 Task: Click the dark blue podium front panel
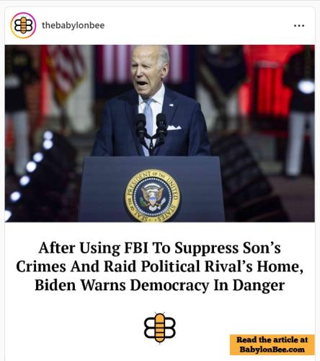click(152, 189)
